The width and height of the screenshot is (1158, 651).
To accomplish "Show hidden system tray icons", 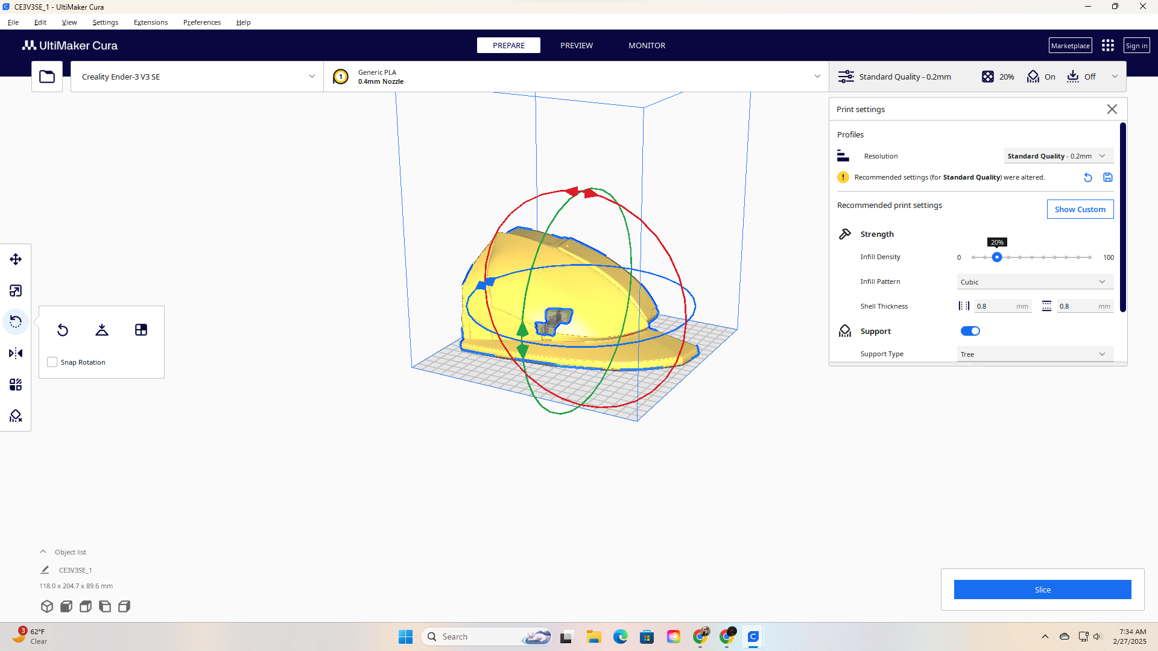I will click(x=1045, y=637).
